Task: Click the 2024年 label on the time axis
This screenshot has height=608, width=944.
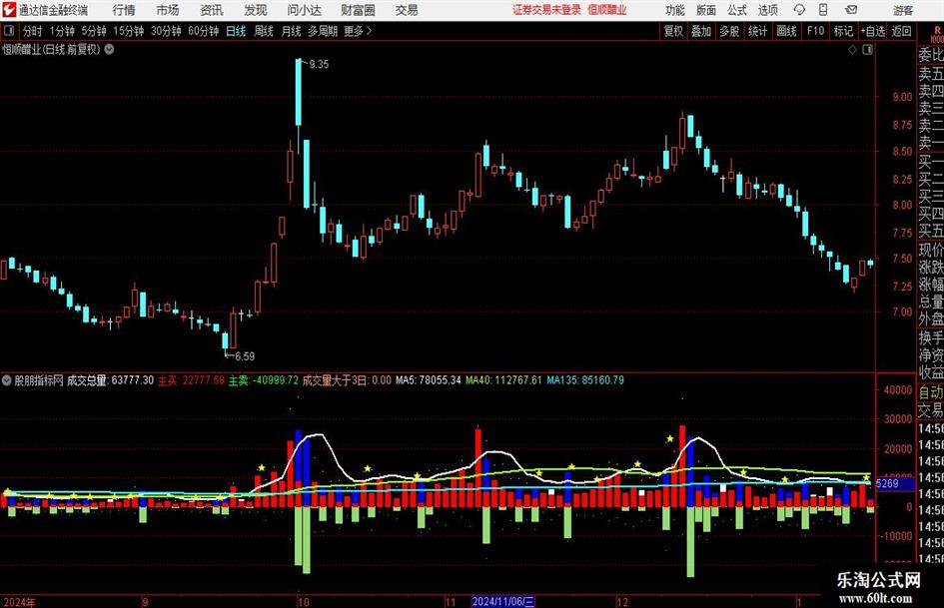Action: 19,602
